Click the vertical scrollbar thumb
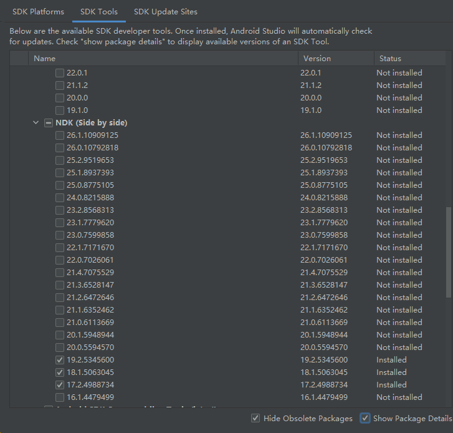Screen dimensions: 453x433 coord(449,253)
